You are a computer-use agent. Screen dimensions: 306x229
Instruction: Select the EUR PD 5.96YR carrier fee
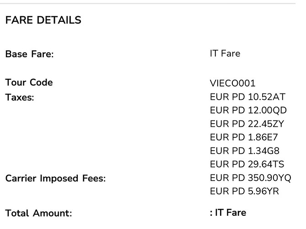click(x=244, y=191)
